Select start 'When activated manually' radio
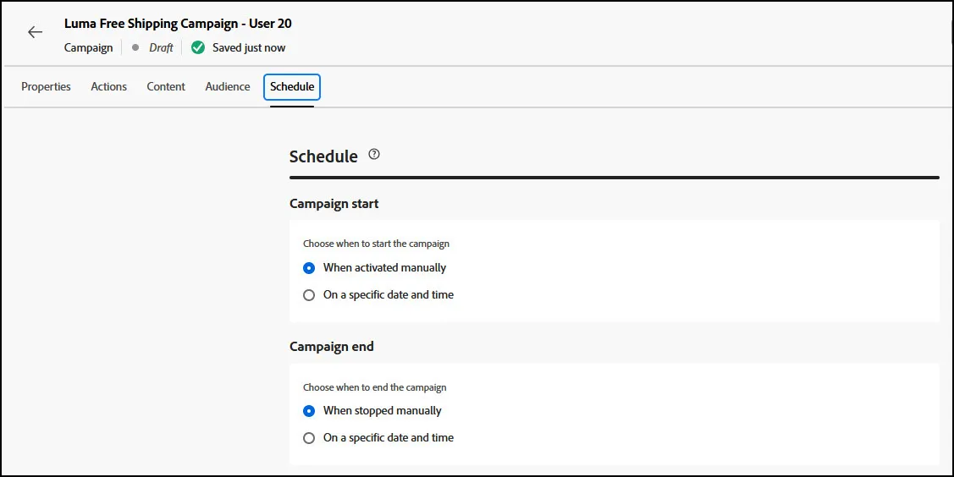Image resolution: width=954 pixels, height=477 pixels. pyautogui.click(x=309, y=268)
